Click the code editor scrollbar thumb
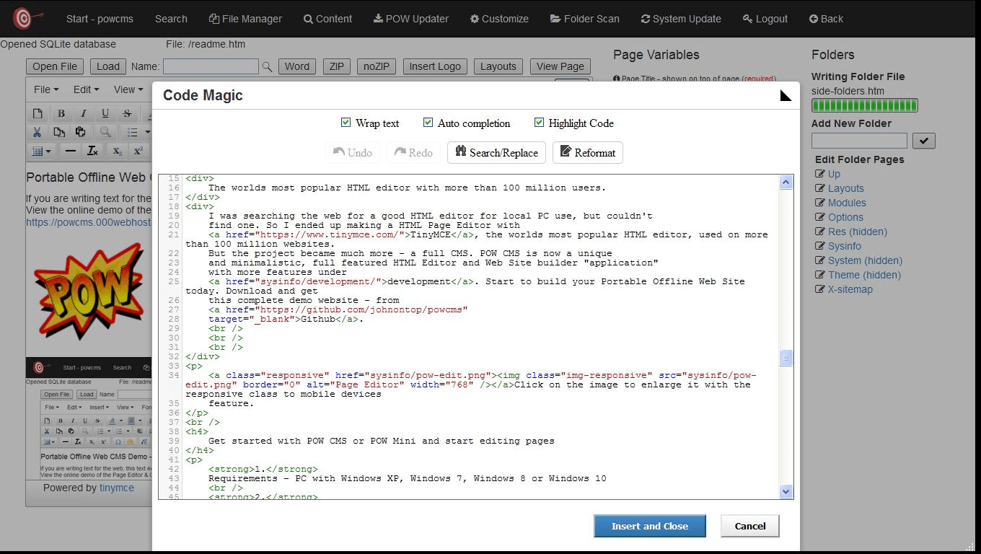 coord(786,358)
